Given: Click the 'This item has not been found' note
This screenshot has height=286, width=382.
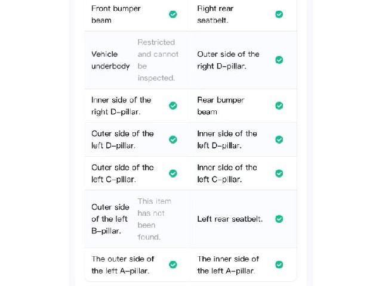Looking at the screenshot, I should [155, 219].
